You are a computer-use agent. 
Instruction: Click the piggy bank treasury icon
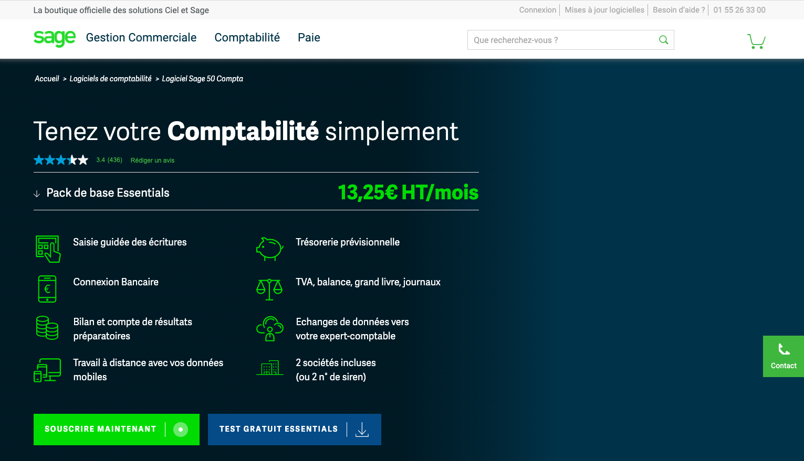269,248
